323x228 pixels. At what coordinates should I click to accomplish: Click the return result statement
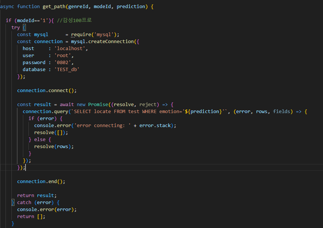37,195
